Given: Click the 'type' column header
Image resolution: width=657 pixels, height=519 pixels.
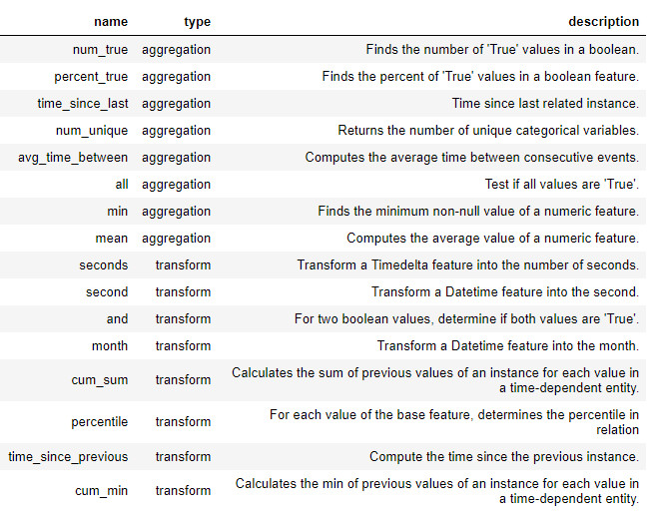Looking at the screenshot, I should point(197,21).
